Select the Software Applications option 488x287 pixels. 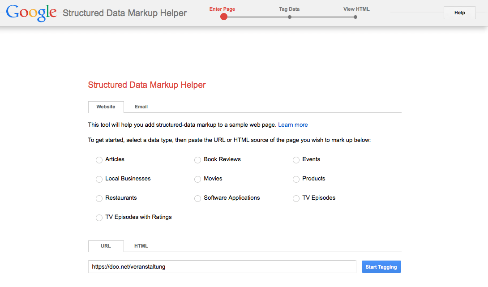pos(197,199)
